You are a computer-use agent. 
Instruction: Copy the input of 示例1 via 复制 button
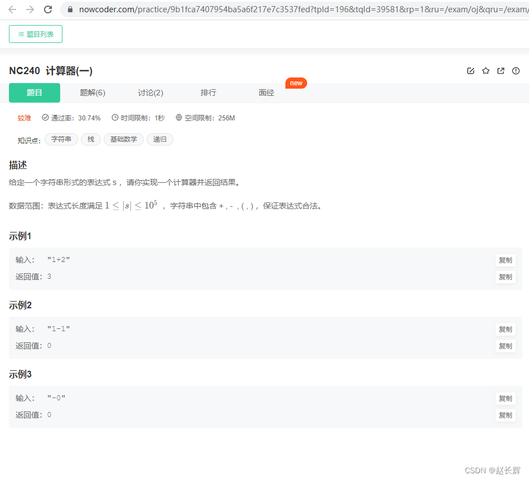505,260
